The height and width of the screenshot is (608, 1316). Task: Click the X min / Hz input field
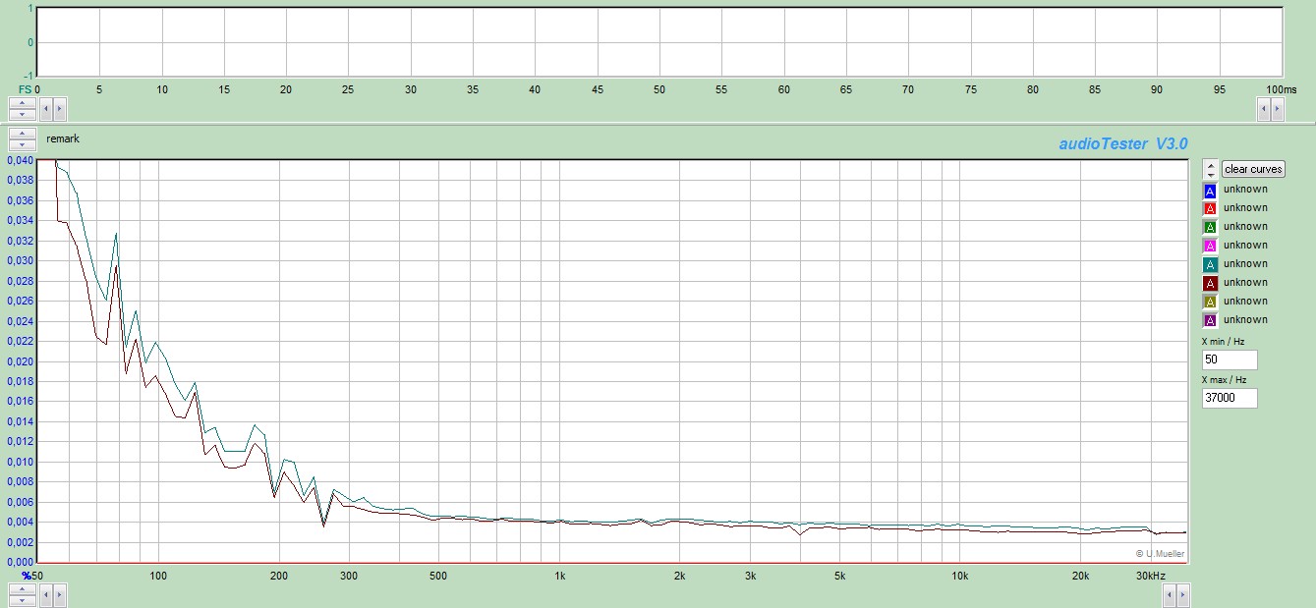point(1229,360)
